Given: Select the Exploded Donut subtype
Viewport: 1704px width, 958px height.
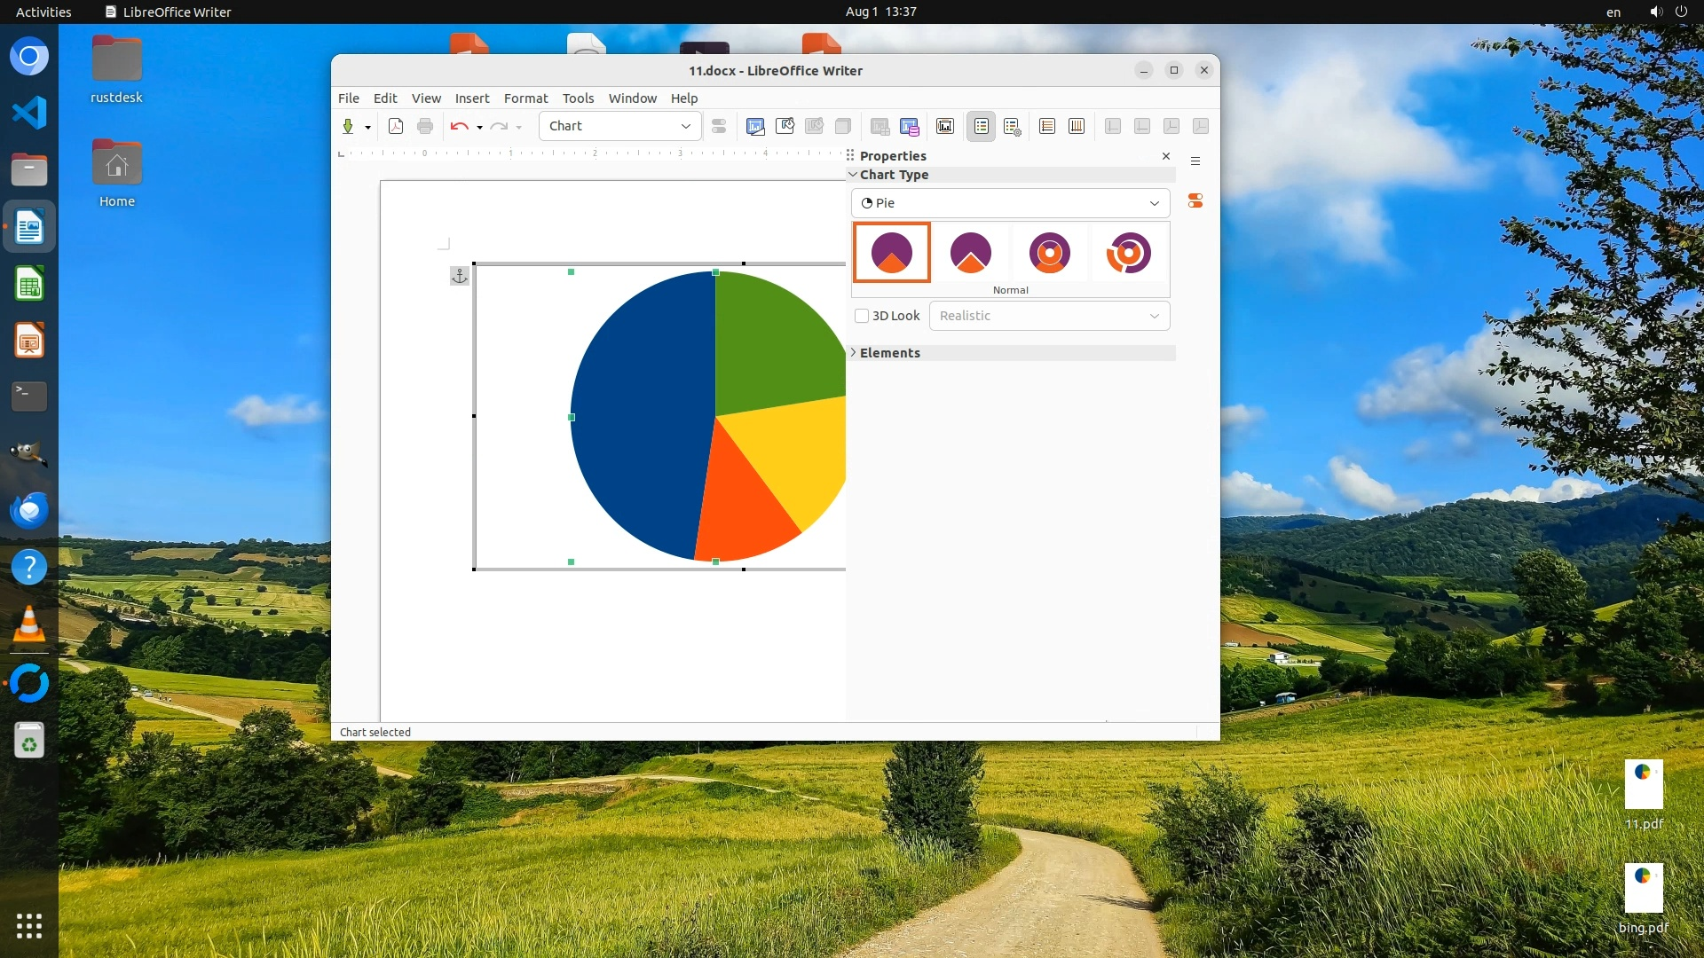Looking at the screenshot, I should 1128,253.
